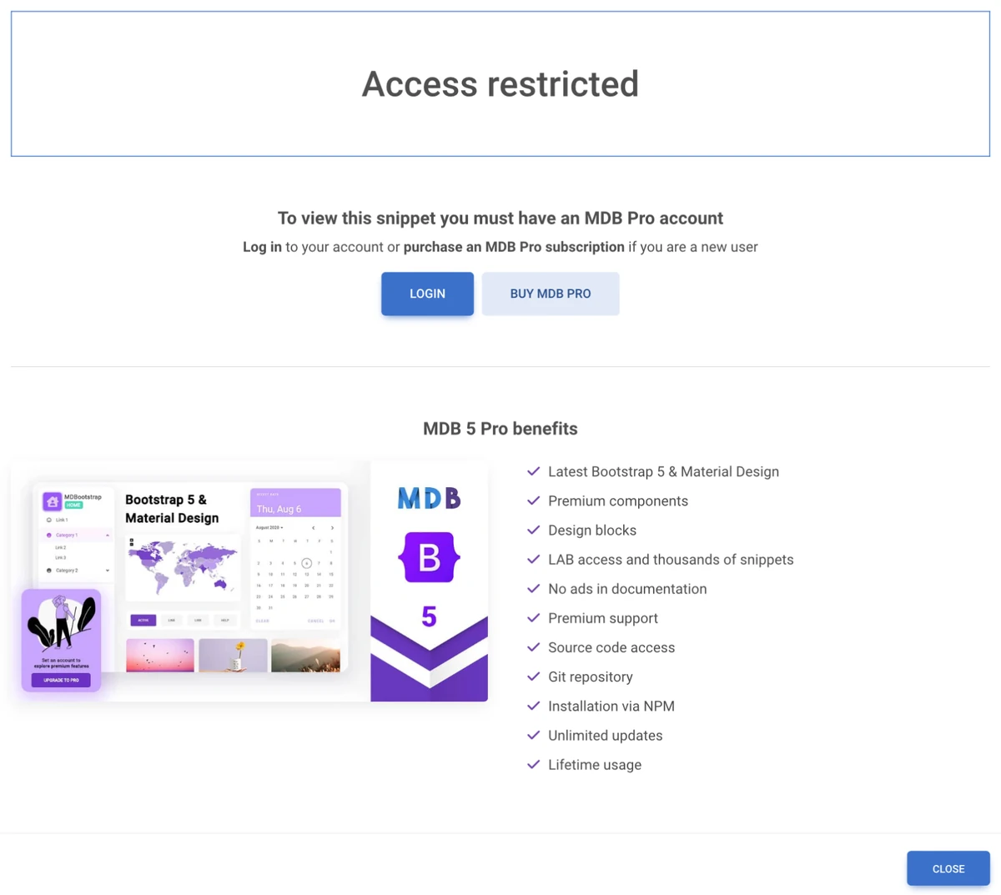The image size is (1001, 895).
Task: Click the checkmark next to Lifetime usage
Action: tap(533, 764)
